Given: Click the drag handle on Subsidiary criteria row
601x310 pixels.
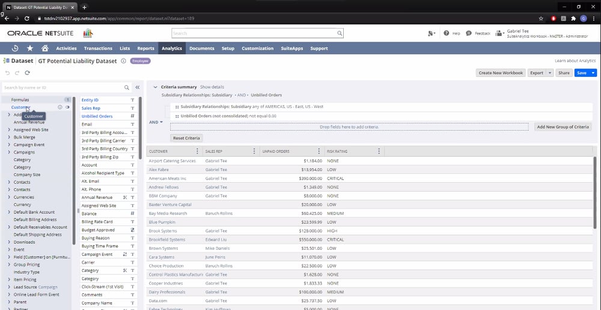Looking at the screenshot, I should coord(177,107).
